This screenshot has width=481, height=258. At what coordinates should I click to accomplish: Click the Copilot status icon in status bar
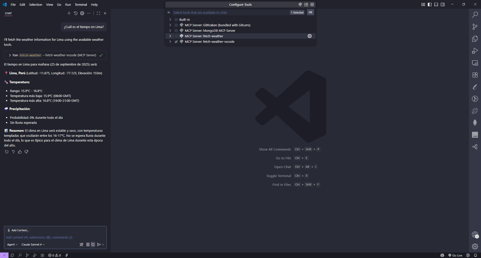pos(442,255)
